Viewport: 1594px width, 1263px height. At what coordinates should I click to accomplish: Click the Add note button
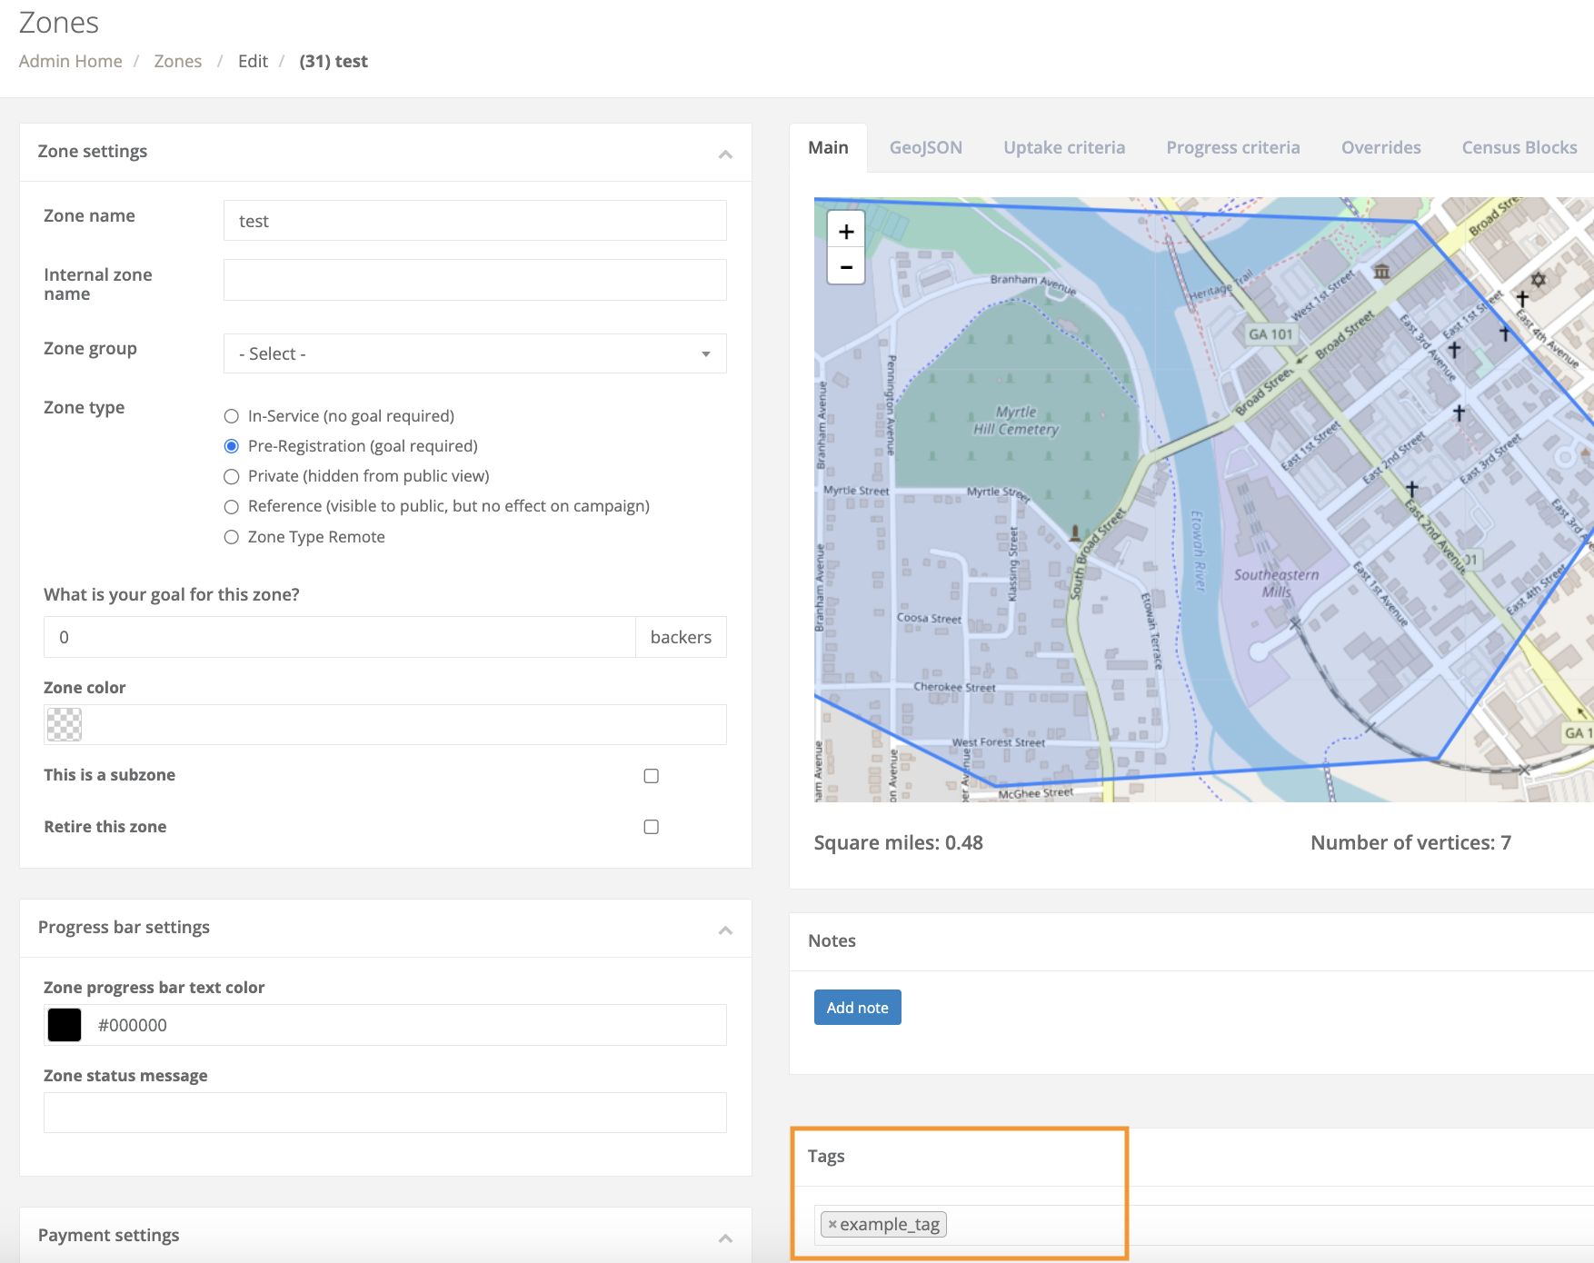pos(856,1007)
